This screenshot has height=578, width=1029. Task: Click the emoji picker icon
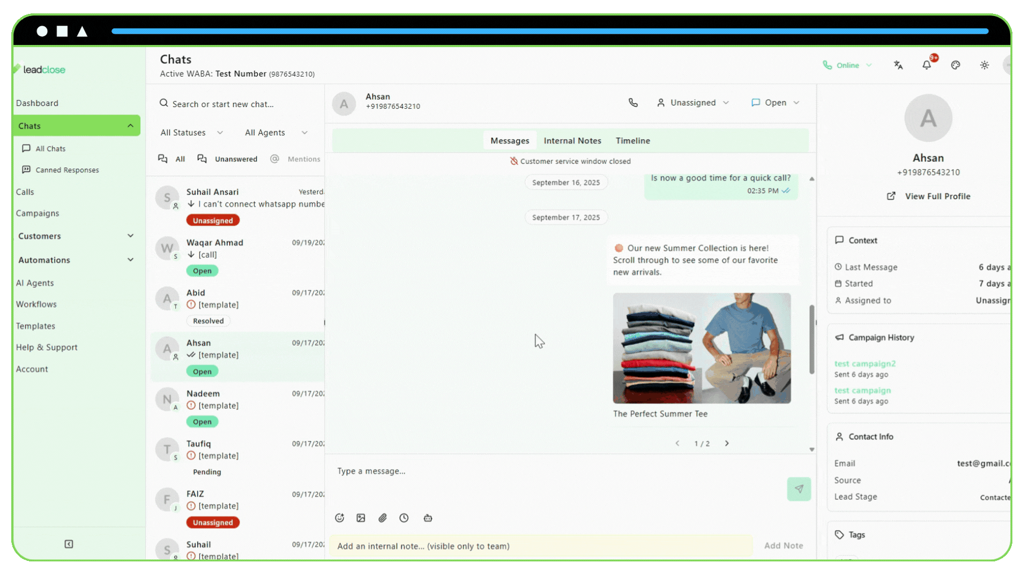pos(339,518)
